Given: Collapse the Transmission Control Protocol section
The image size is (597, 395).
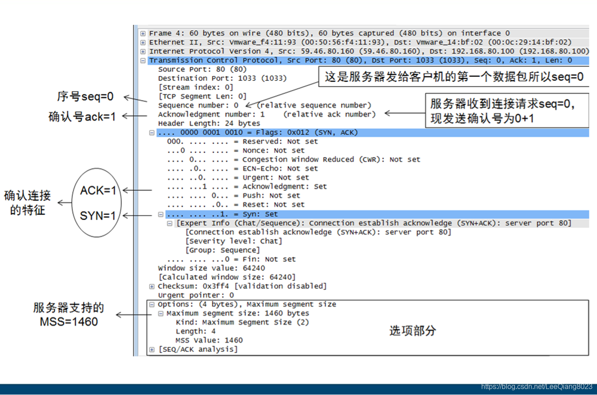Looking at the screenshot, I should (x=143, y=61).
